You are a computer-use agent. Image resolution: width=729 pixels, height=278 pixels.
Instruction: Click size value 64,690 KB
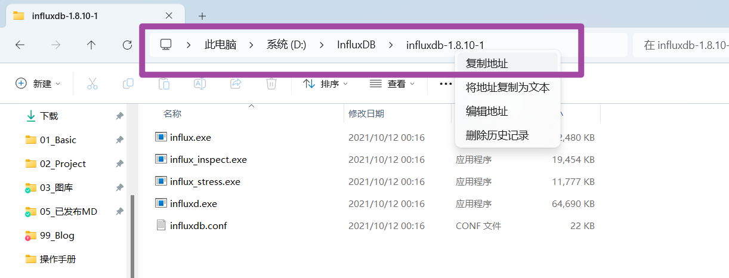[573, 203]
